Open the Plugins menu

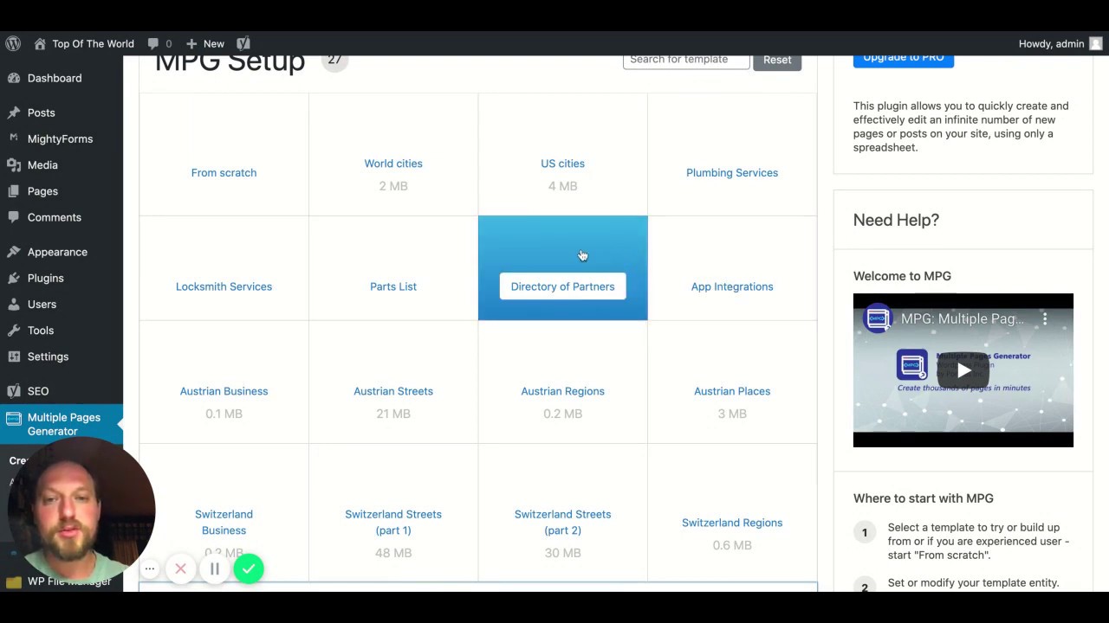pos(45,278)
